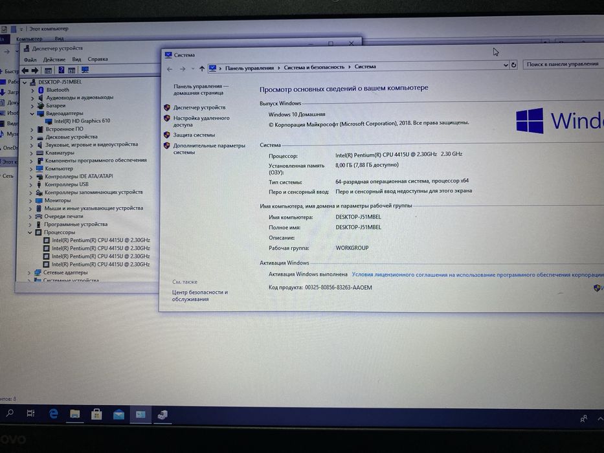Click the computer icon in the System address bar
This screenshot has height=453, width=604.
(x=212, y=69)
